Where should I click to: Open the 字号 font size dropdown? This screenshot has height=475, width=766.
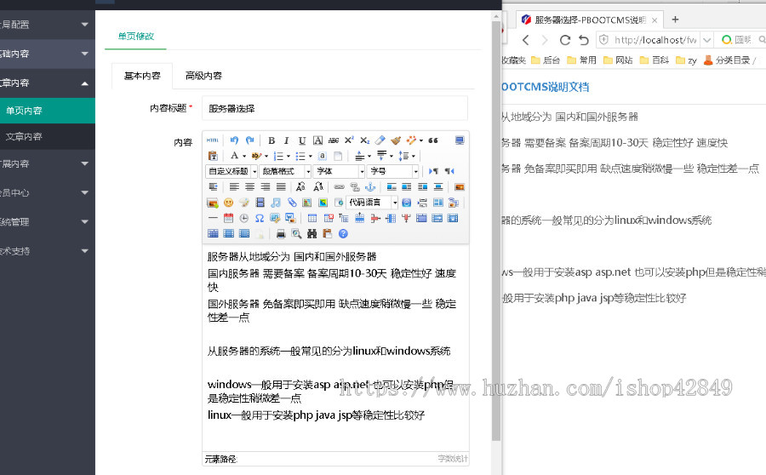392,171
